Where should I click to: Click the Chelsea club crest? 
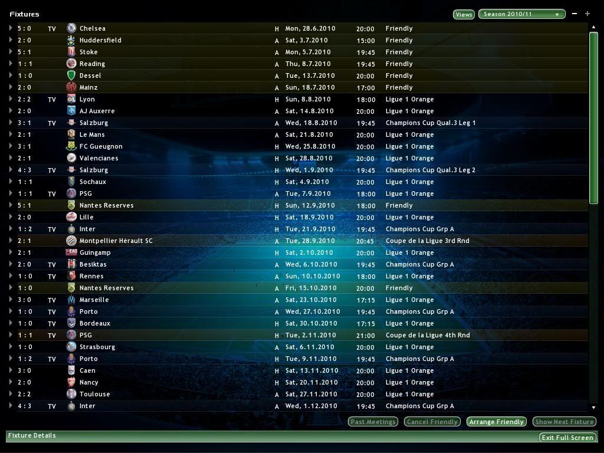point(71,28)
